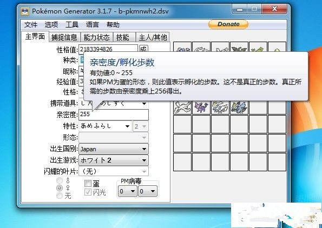Select the White Kyurem sprite in the box

(220, 107)
